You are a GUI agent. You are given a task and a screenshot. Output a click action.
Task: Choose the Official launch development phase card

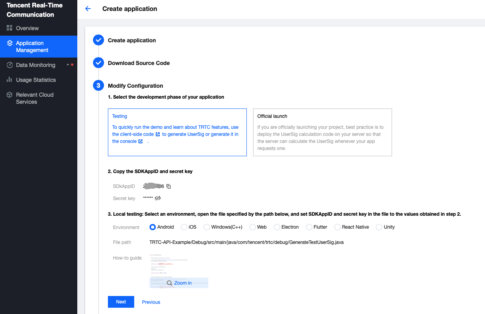323,132
